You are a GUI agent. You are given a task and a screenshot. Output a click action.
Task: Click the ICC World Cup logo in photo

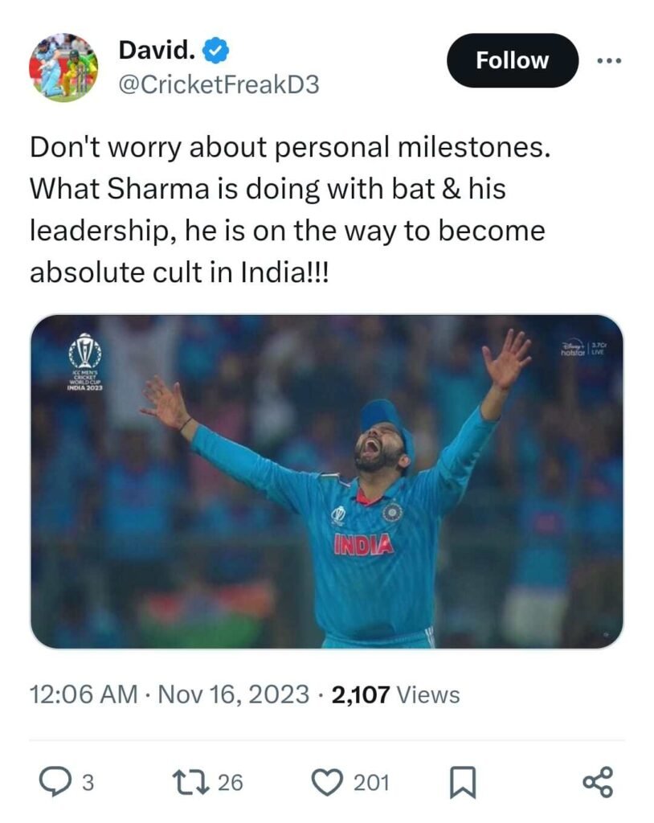tap(84, 358)
